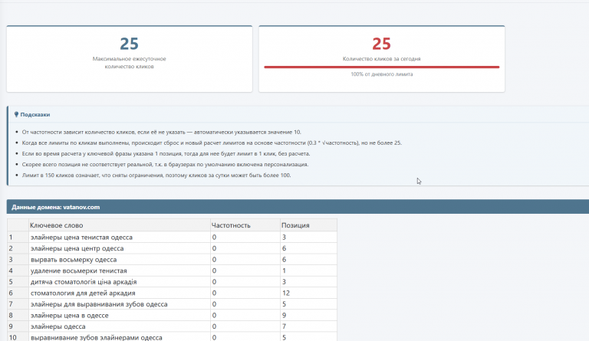
Task: Click position 5 for элайнеры для выравнивания зубов
Action: click(308, 304)
